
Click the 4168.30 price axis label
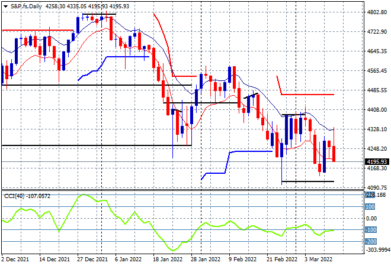377,168
